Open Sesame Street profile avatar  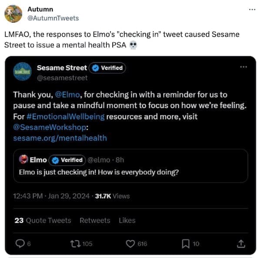point(23,72)
